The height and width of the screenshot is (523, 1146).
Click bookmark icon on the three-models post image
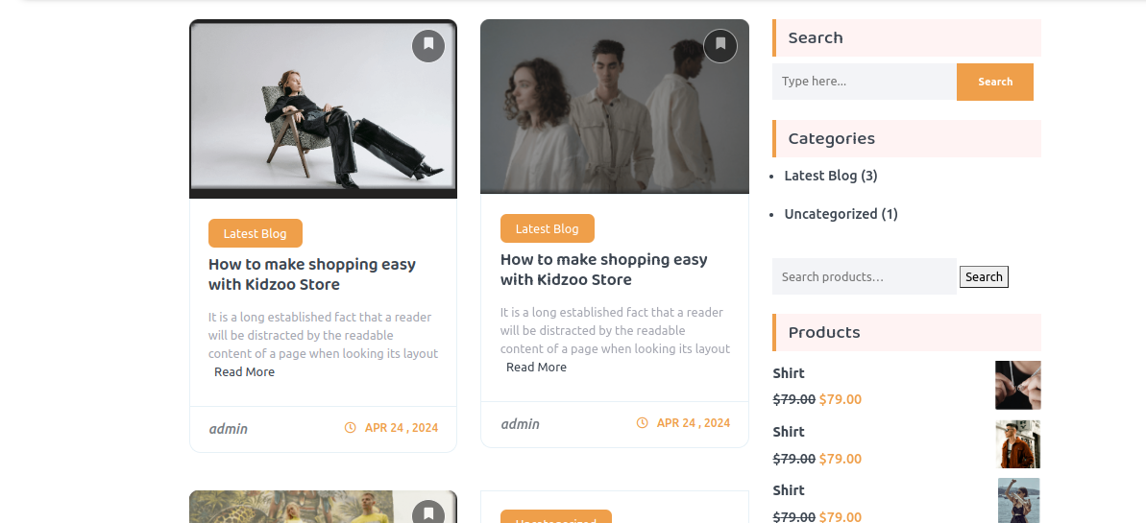pos(720,45)
